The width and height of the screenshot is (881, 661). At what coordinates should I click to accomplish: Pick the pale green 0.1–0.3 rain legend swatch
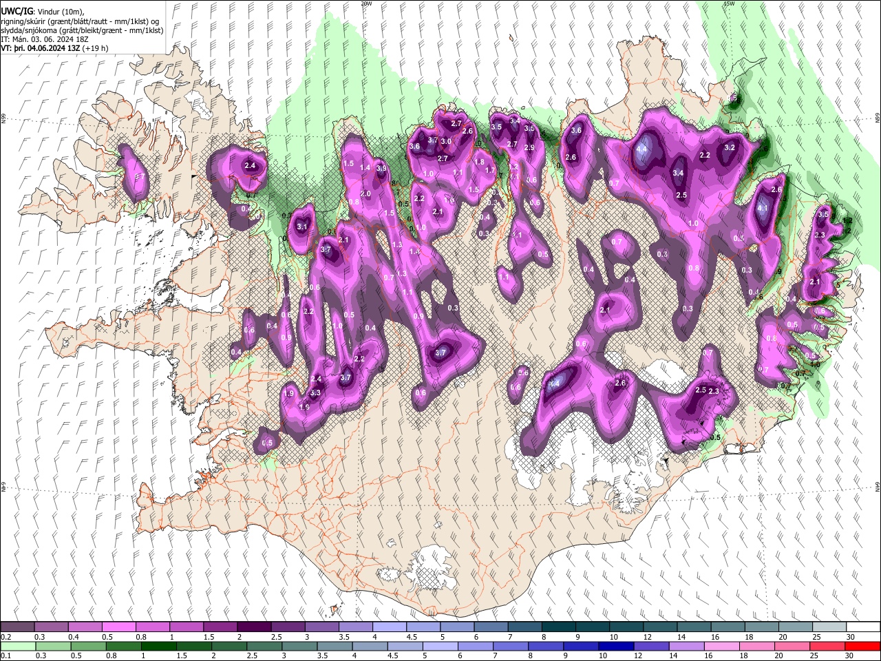18,647
